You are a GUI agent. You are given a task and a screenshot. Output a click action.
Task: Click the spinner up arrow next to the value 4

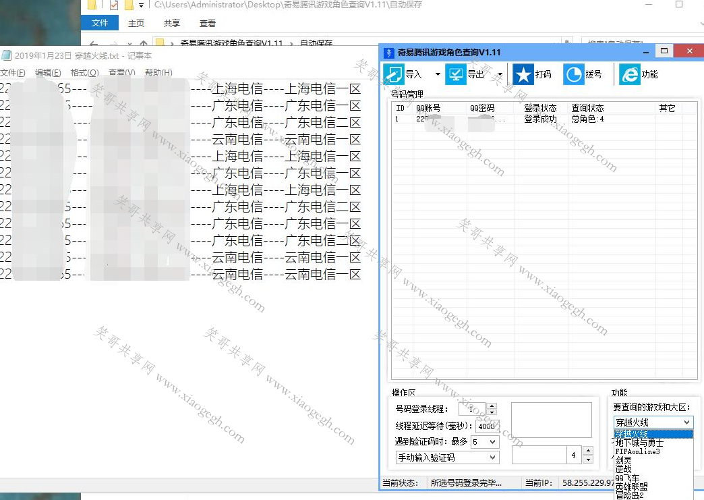588,450
